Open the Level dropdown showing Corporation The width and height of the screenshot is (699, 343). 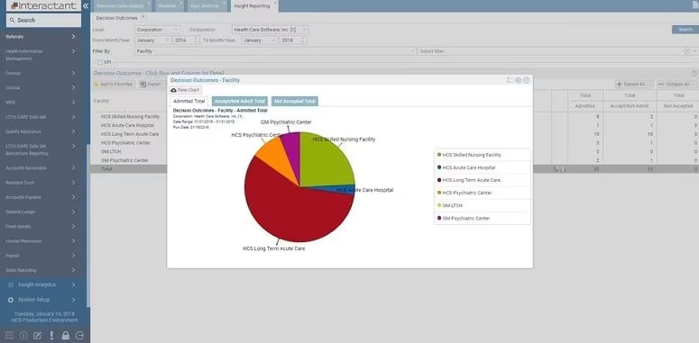(157, 30)
